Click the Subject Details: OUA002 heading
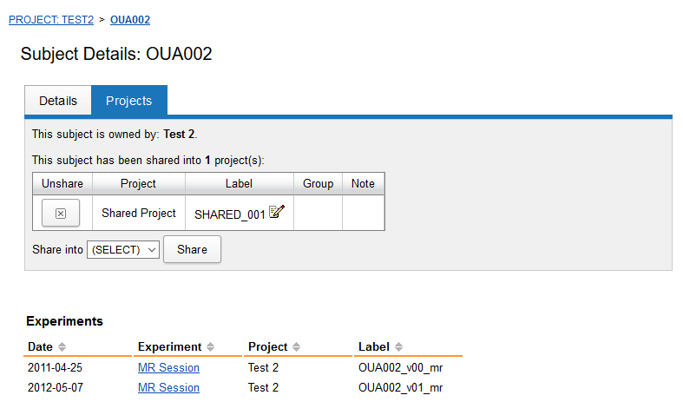Image resolution: width=683 pixels, height=415 pixels. (x=116, y=54)
